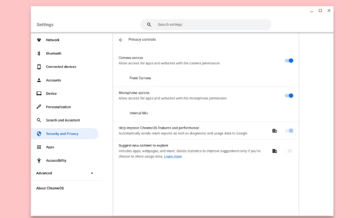The height and width of the screenshot is (218, 360).
Task: Select Security and Privacy in sidebar
Action: coord(65,134)
